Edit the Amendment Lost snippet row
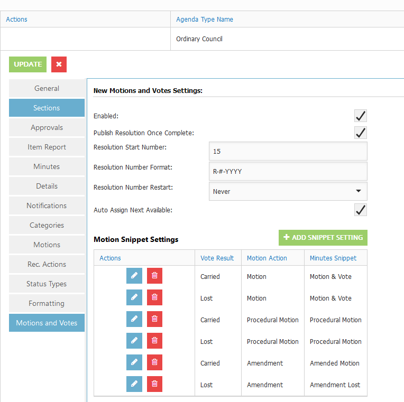Image resolution: width=404 pixels, height=402 pixels. (134, 385)
